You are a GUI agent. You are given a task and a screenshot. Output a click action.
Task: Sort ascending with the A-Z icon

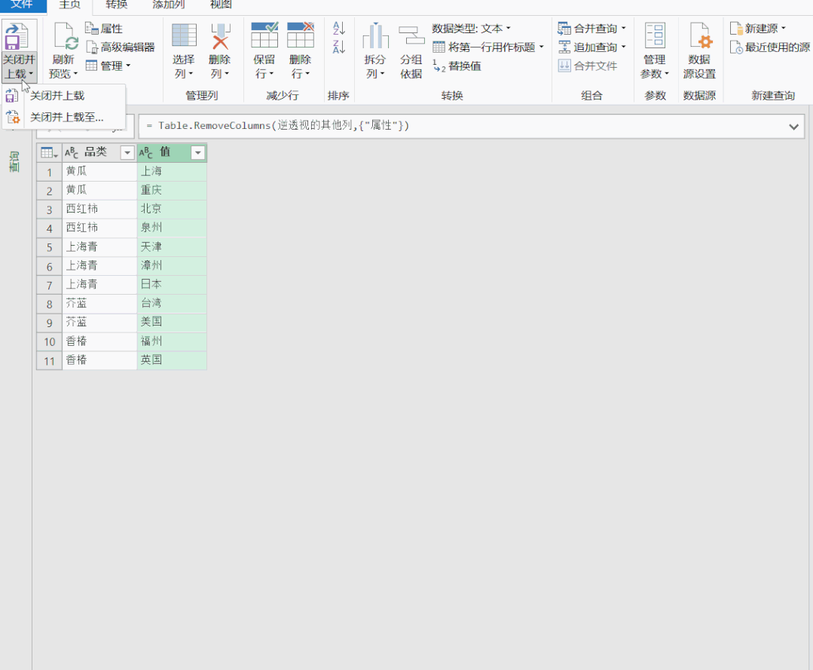tap(338, 28)
